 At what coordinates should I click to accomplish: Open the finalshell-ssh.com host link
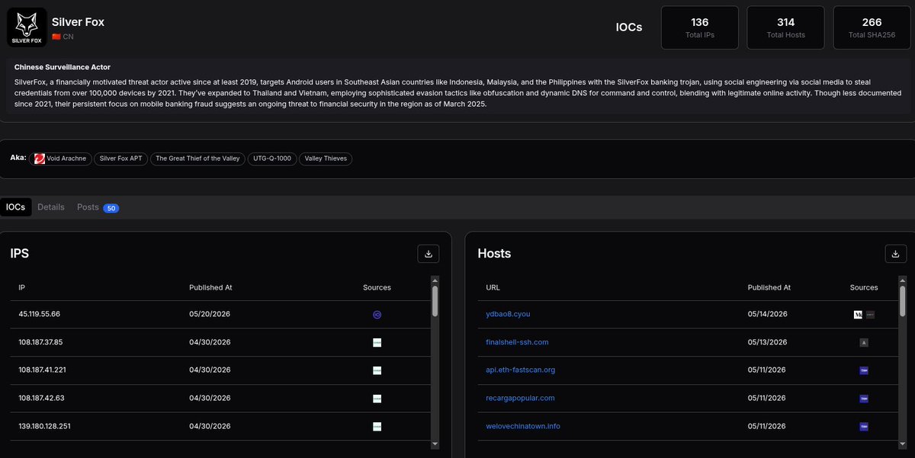(x=517, y=342)
